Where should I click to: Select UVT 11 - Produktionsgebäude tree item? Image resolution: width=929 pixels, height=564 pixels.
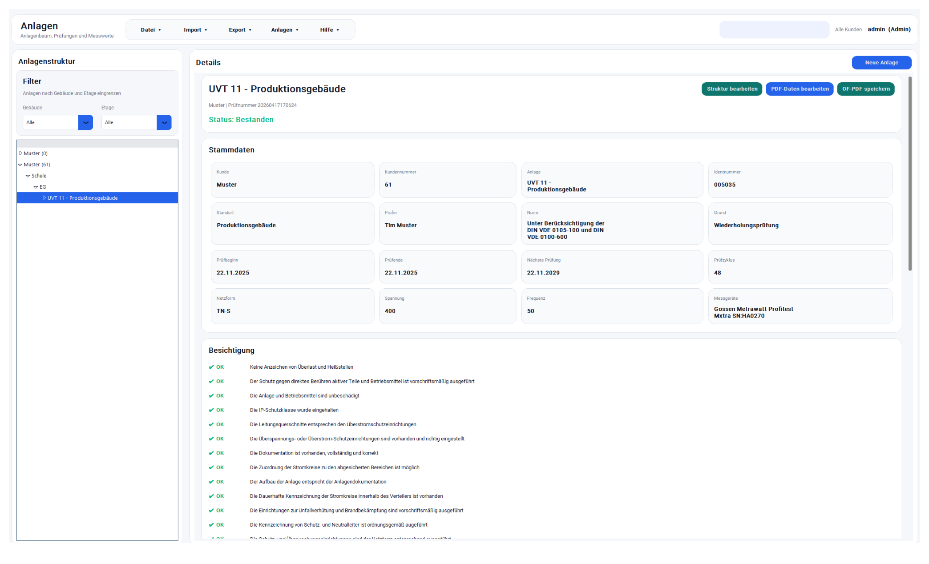[83, 198]
